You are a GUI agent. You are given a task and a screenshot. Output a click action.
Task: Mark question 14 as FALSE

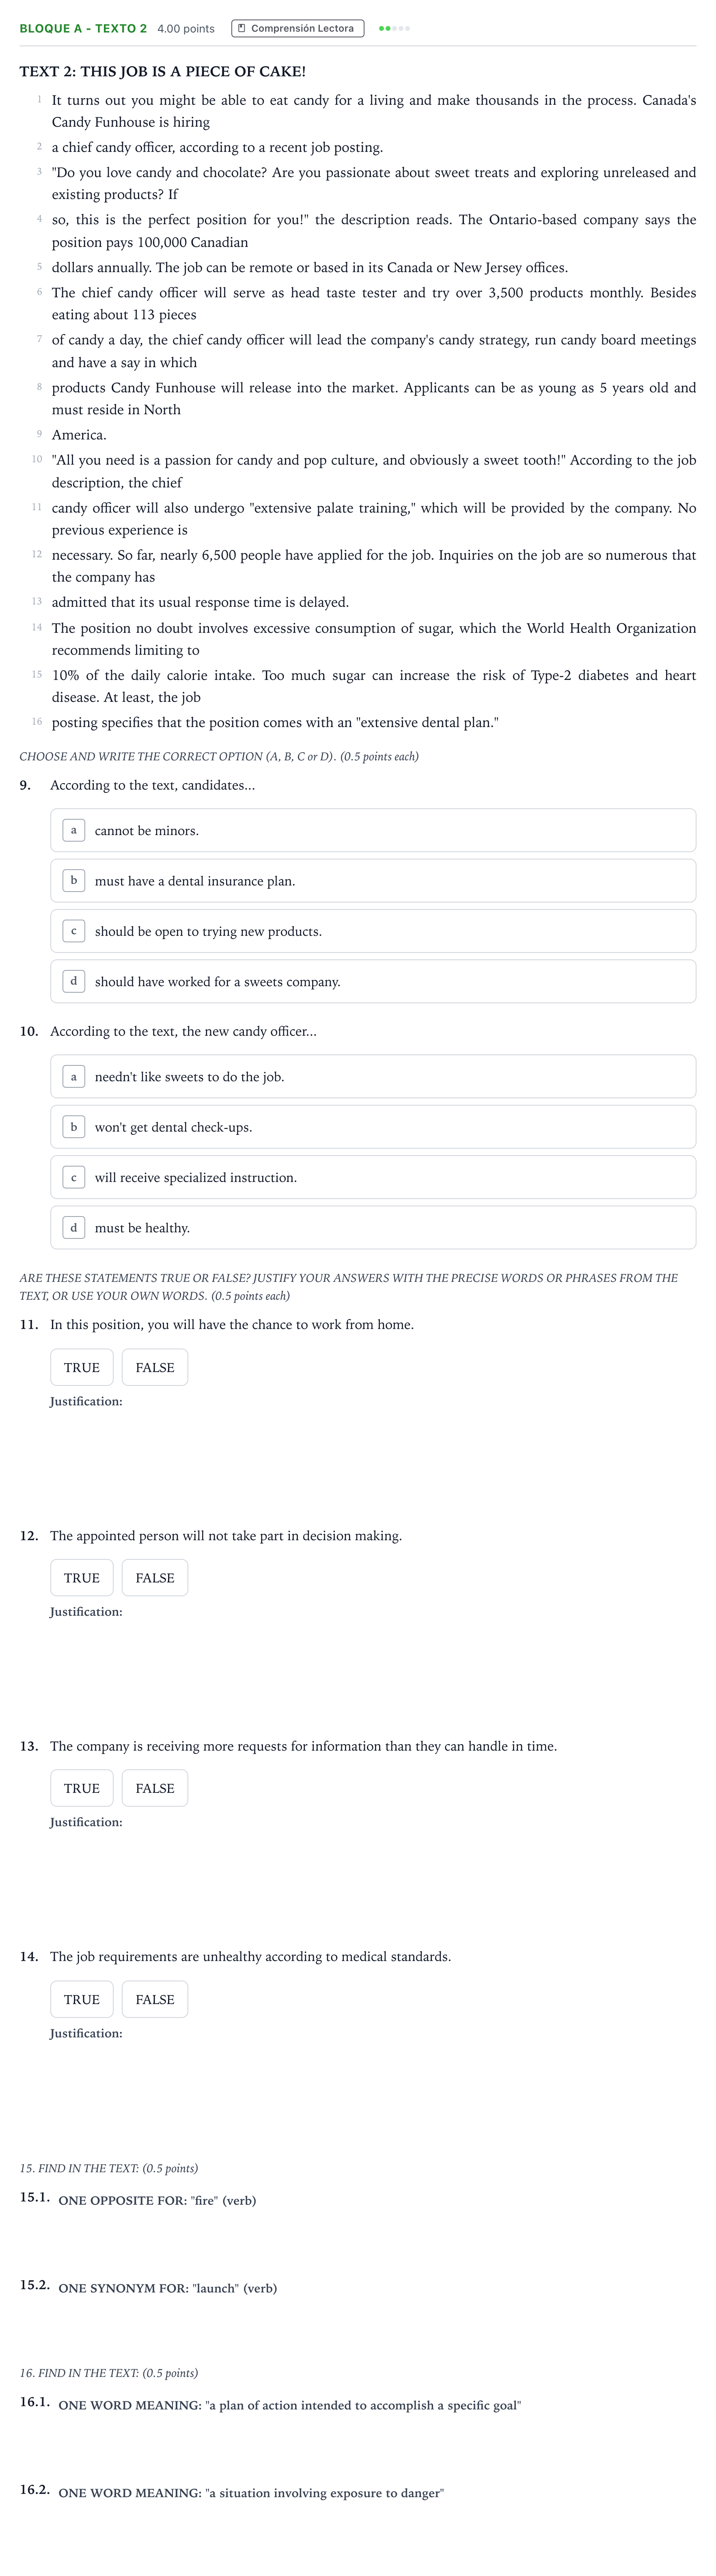[155, 1999]
